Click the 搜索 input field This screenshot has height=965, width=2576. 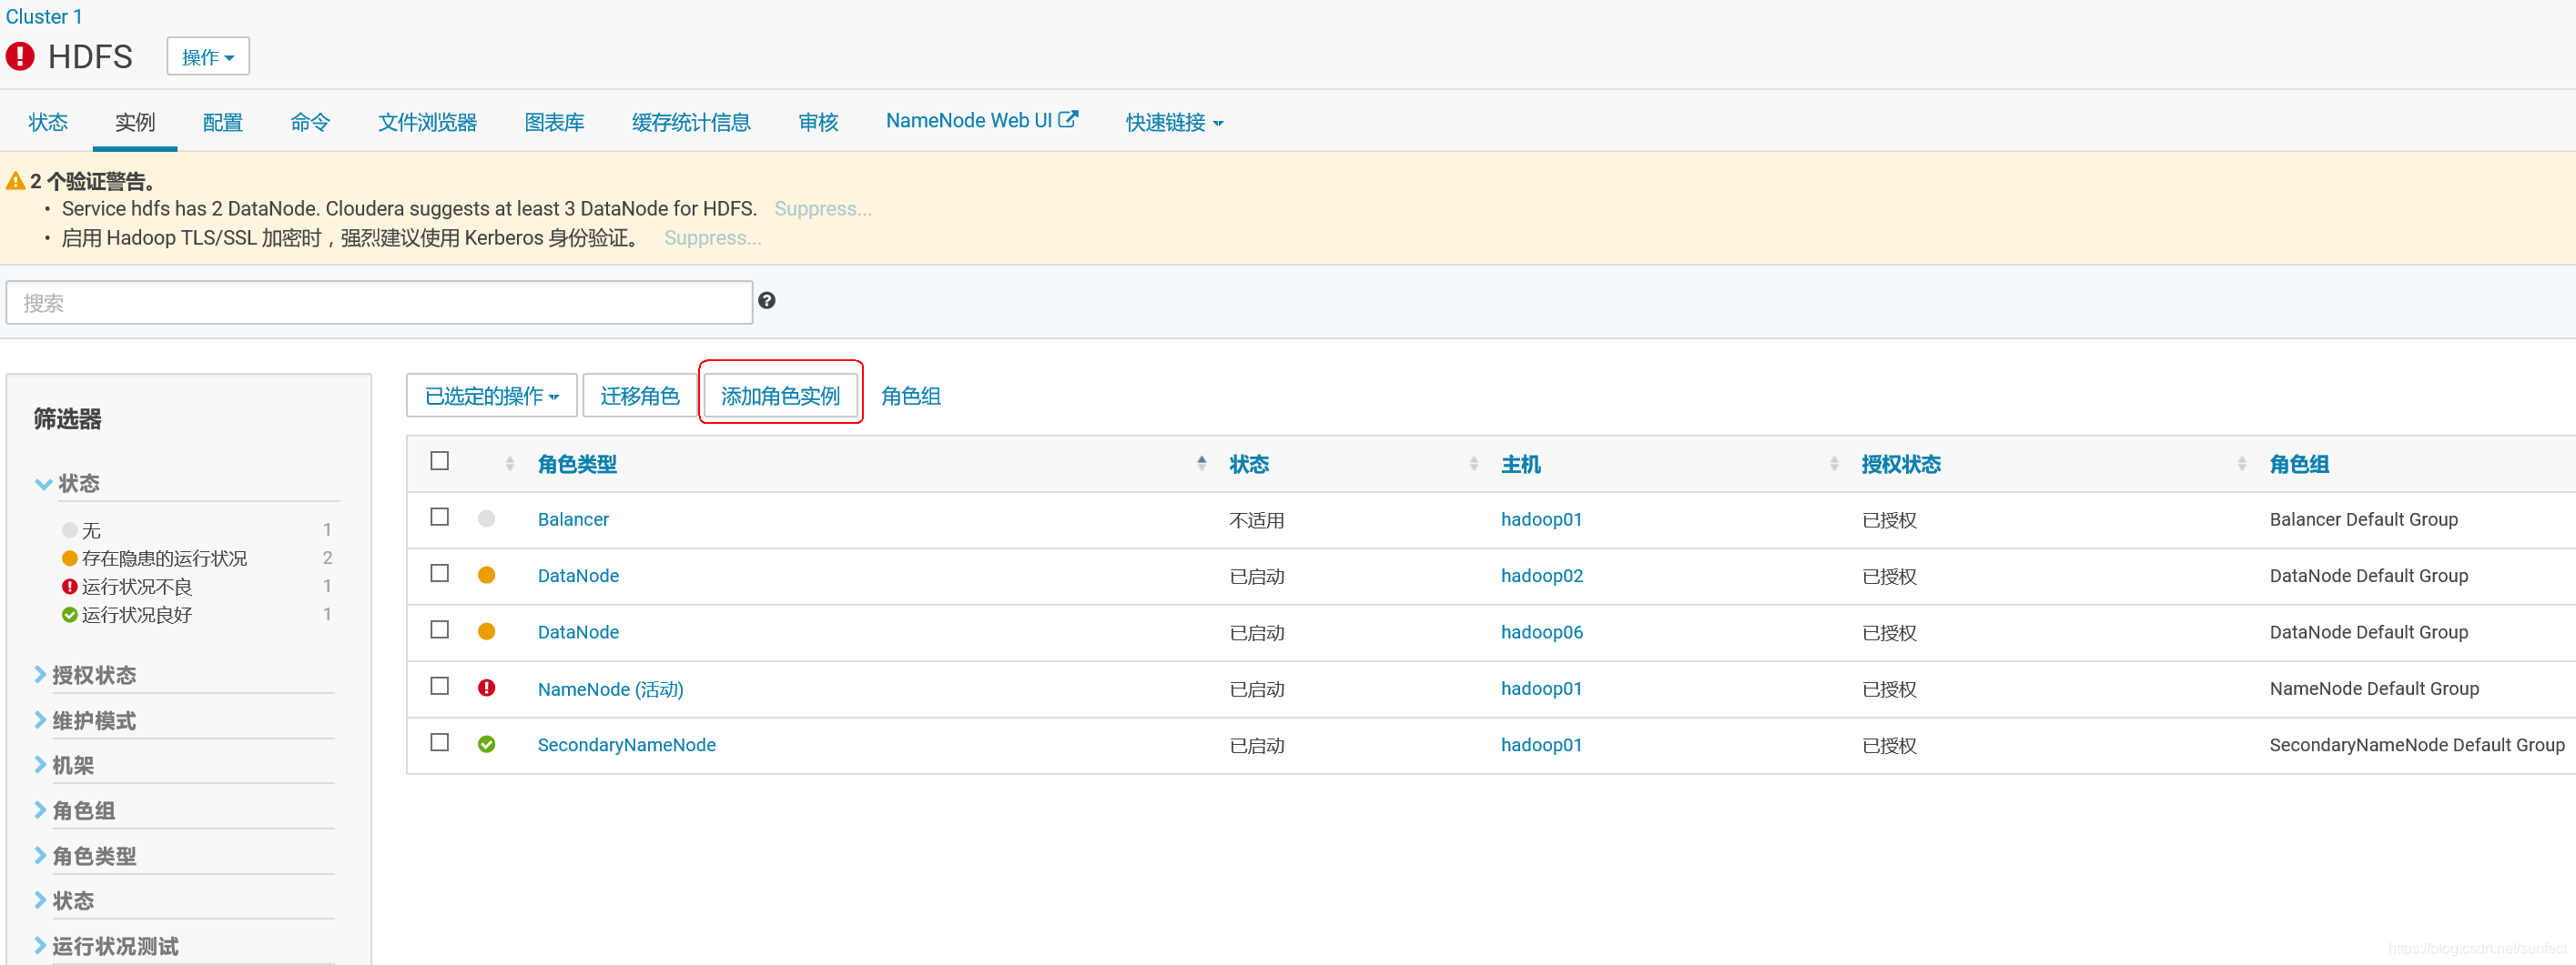coord(379,303)
